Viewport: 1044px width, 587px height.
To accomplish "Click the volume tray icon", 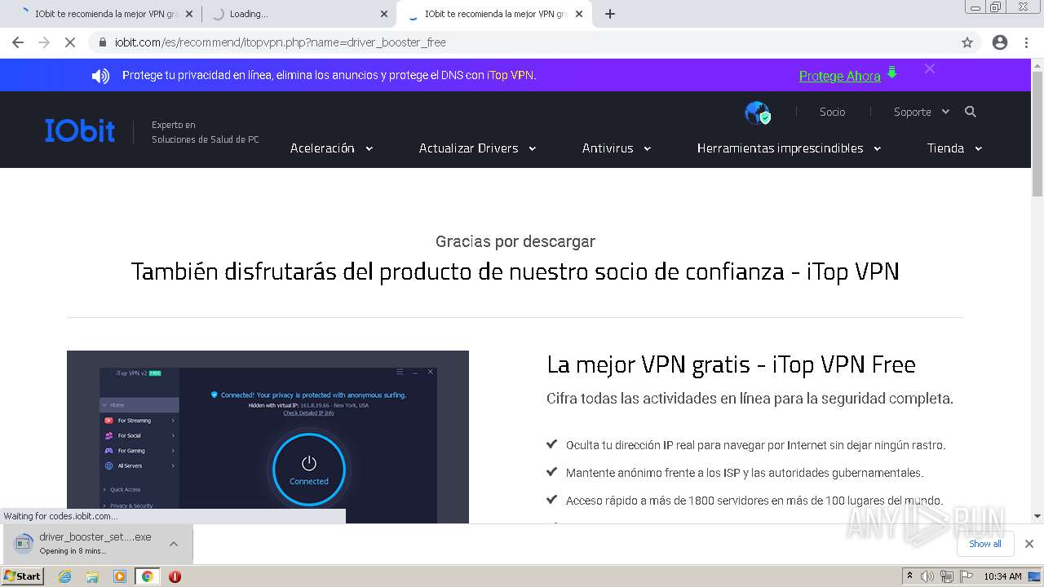I will tap(927, 576).
